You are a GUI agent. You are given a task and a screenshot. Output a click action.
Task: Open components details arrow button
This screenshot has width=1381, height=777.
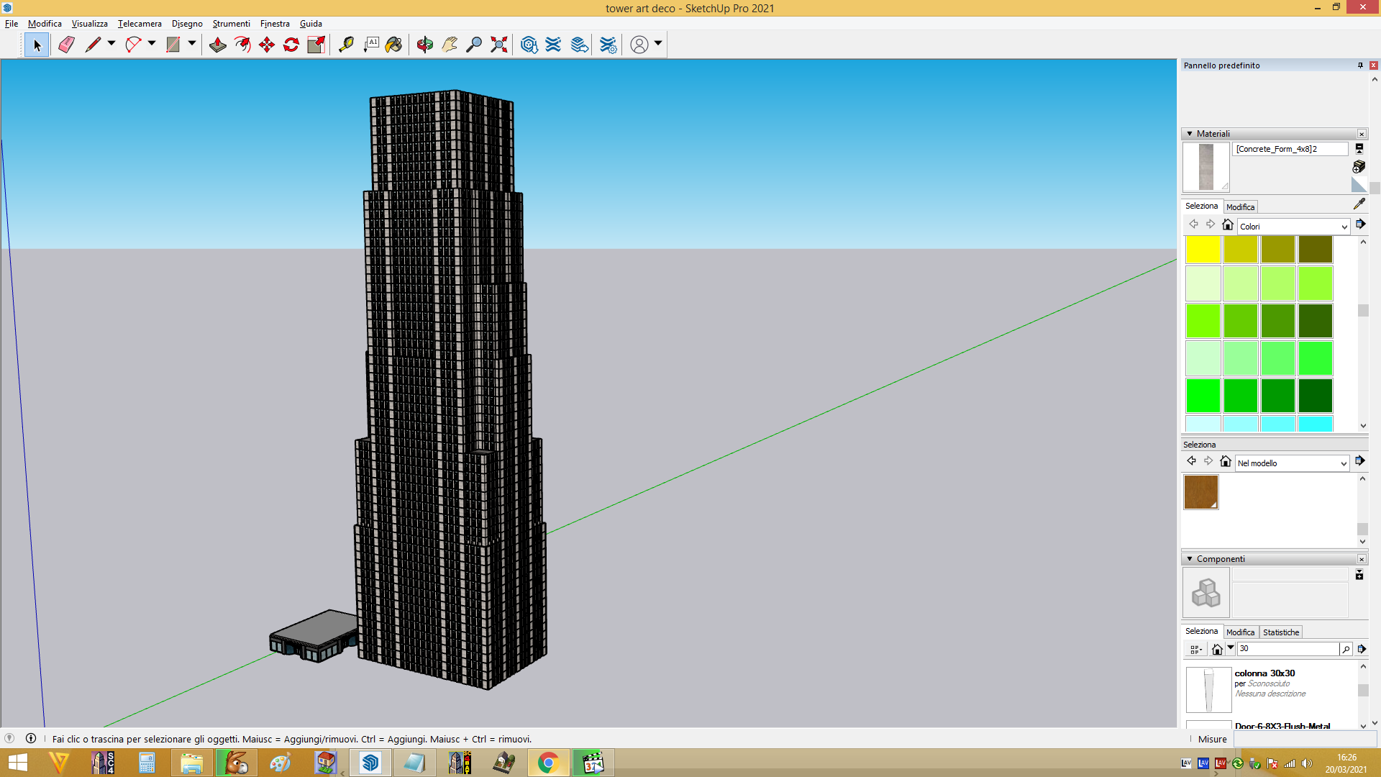point(1362,649)
